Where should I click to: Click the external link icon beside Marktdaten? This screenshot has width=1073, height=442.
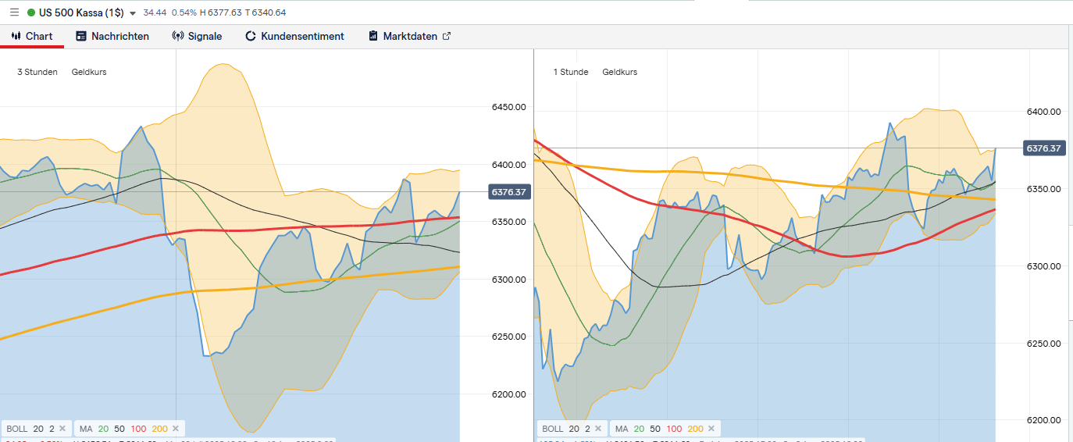(447, 36)
